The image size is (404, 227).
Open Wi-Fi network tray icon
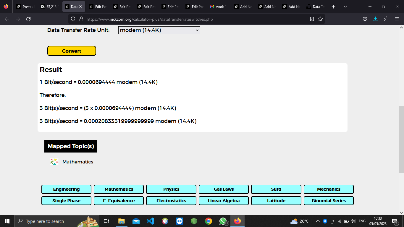pos(340,221)
